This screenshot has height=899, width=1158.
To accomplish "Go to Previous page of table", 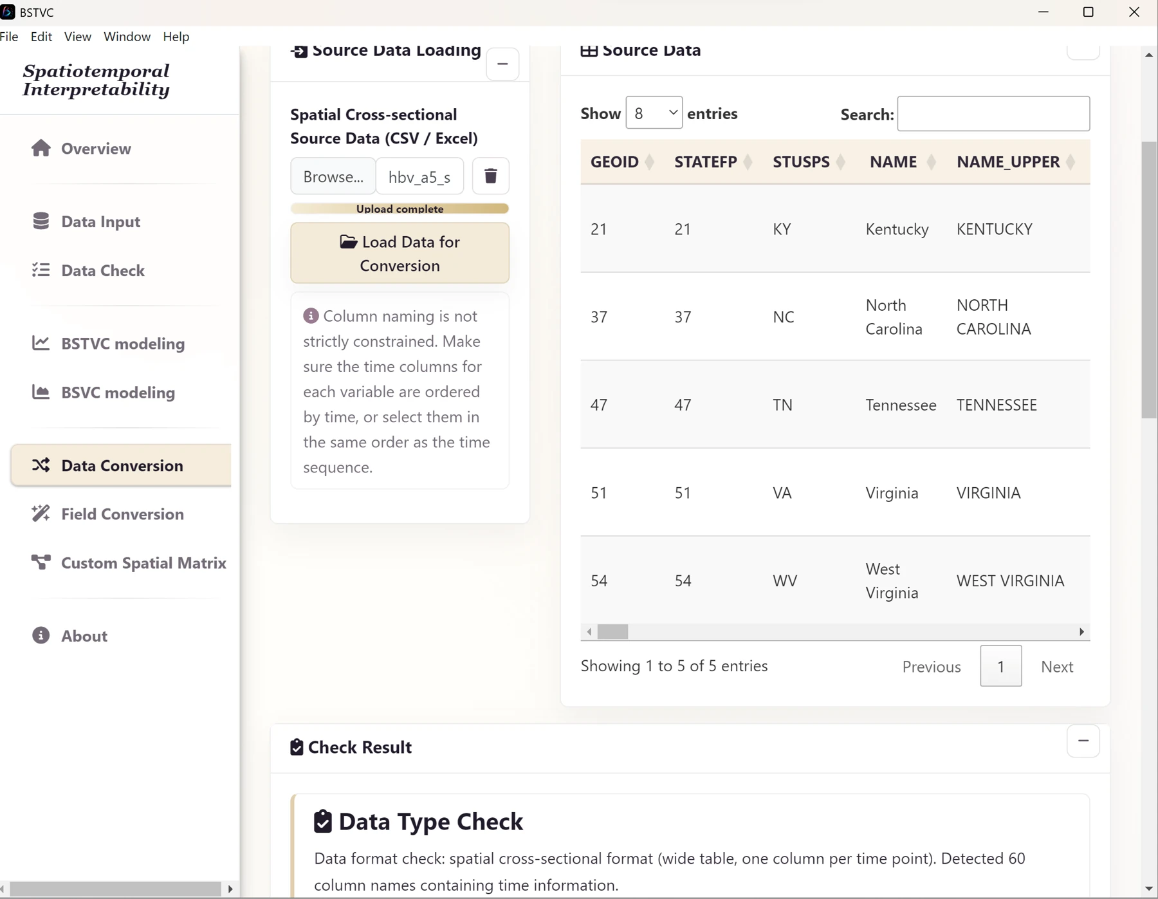I will pos(931,666).
